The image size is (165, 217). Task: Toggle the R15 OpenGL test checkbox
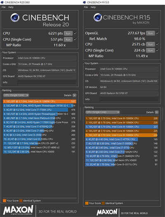[157, 33]
